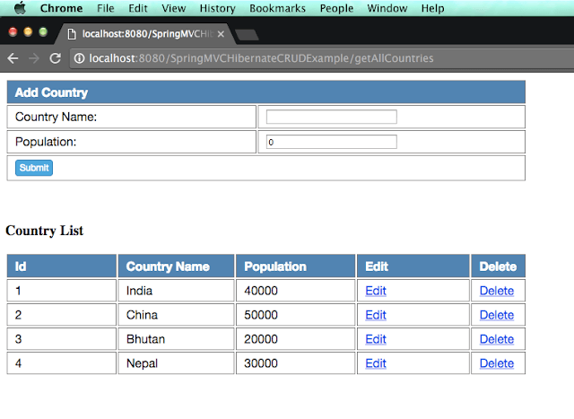Screen dimensions: 574x419
Task: Open a new tab button
Action: (247, 35)
